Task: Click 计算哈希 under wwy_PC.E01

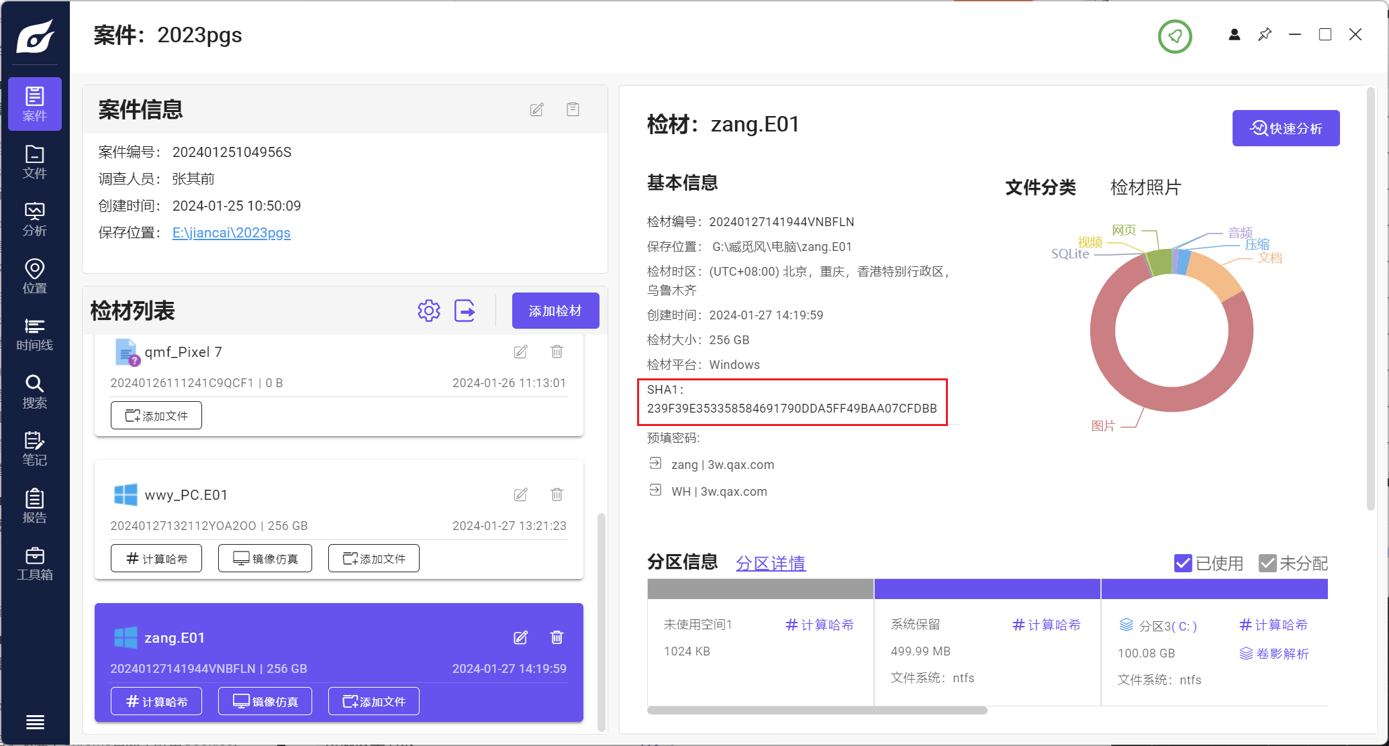Action: pos(156,558)
